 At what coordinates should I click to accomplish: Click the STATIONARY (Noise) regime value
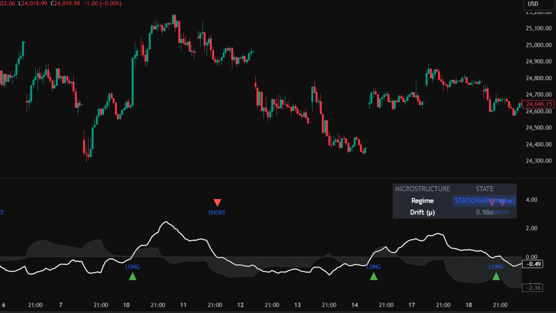point(484,201)
